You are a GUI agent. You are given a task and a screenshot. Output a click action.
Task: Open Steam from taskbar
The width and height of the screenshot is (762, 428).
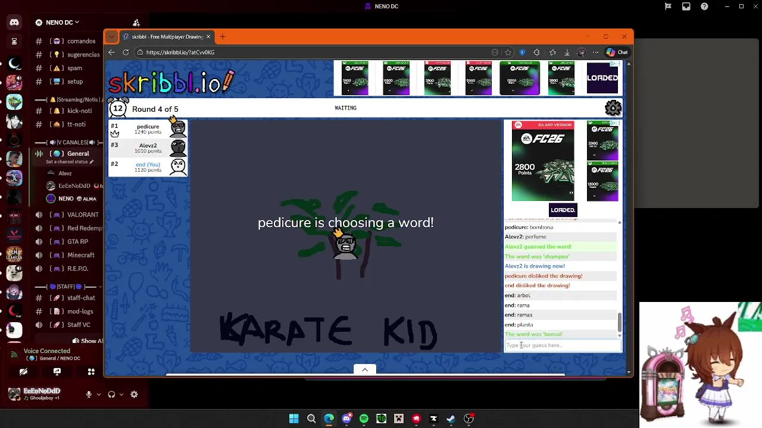tap(451, 419)
